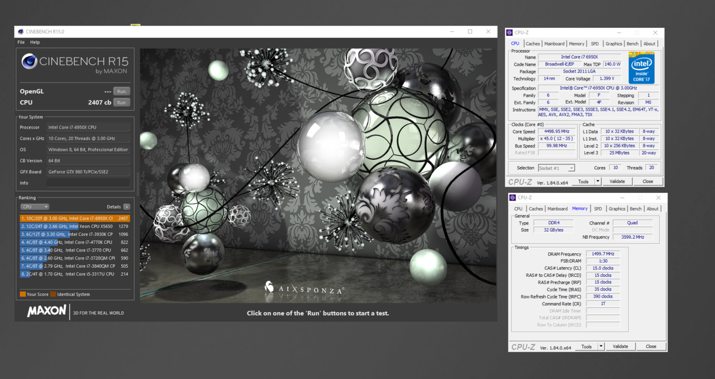The image size is (715, 379).
Task: Select the Core i5-3317U ranking row
Action: tap(75, 274)
